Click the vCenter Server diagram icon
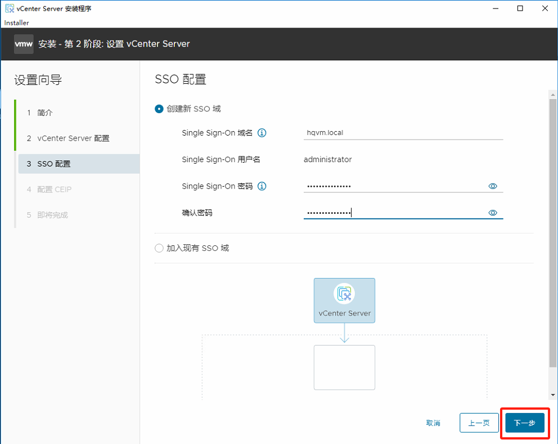The height and width of the screenshot is (444, 558). (x=344, y=294)
